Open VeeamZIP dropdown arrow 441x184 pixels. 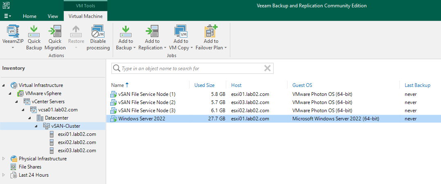click(13, 48)
